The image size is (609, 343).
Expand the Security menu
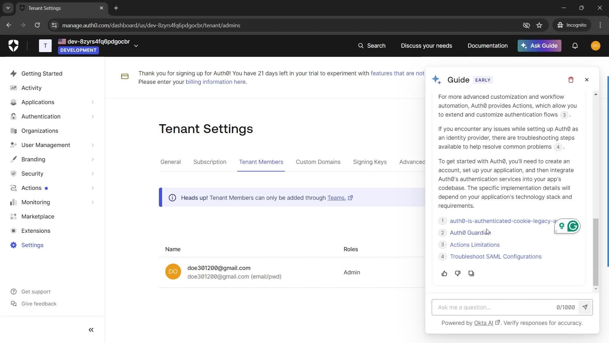tap(93, 174)
